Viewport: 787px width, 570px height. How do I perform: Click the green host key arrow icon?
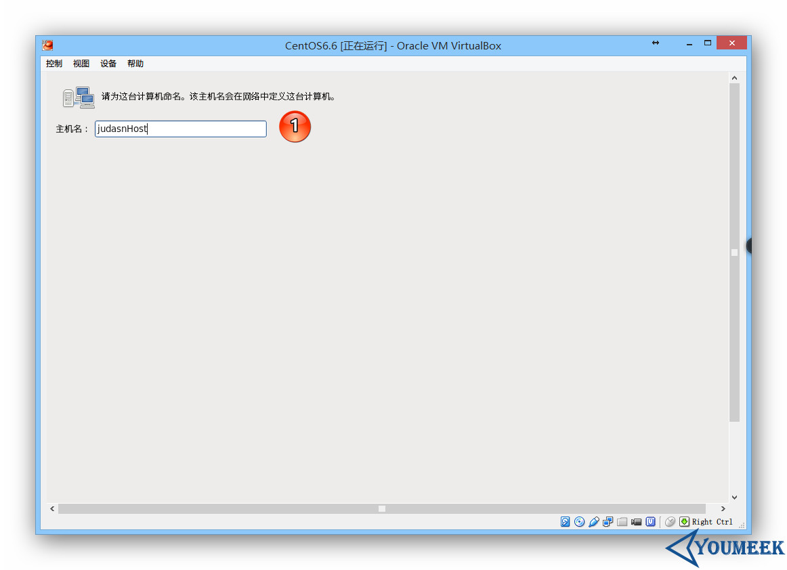click(684, 521)
